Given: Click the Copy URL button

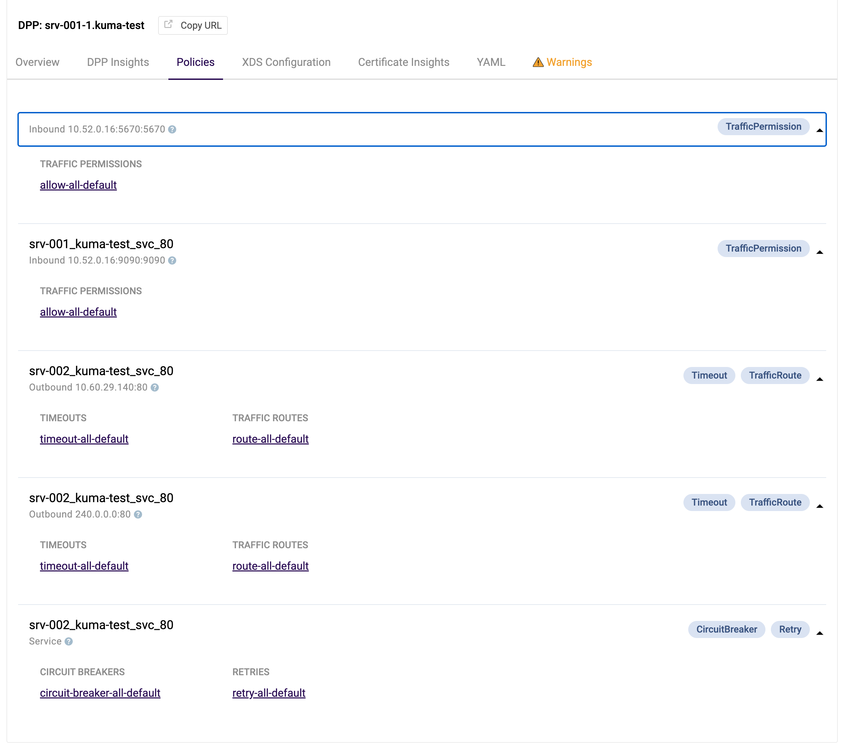Looking at the screenshot, I should coord(192,25).
